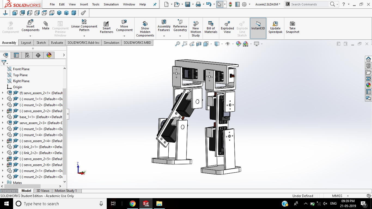Screen dimensions: 372x209
Task: Open the ConfigurationManager tab icon
Action: point(27,55)
